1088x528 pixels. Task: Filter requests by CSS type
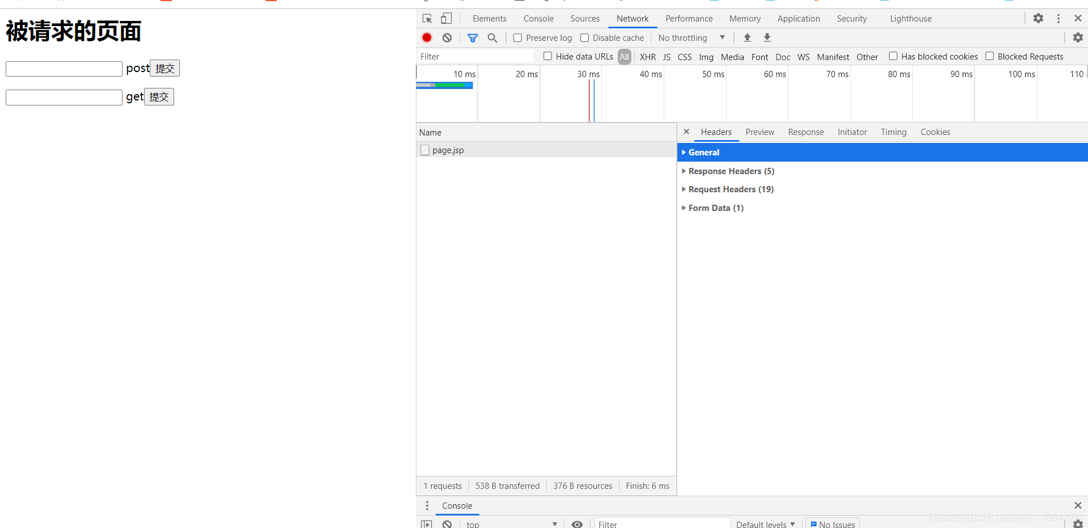(x=685, y=57)
